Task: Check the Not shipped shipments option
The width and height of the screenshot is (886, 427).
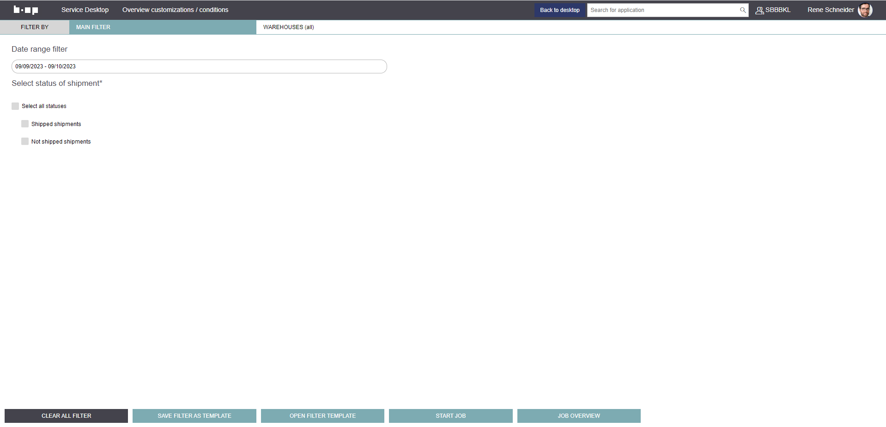Action: point(25,141)
